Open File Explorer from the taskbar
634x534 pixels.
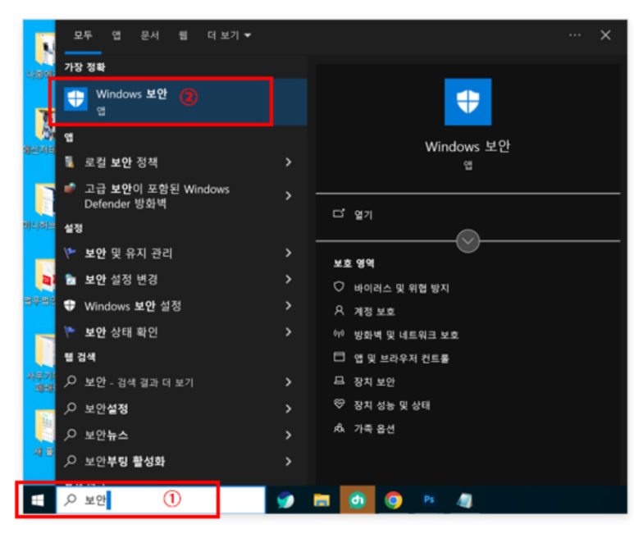point(322,500)
